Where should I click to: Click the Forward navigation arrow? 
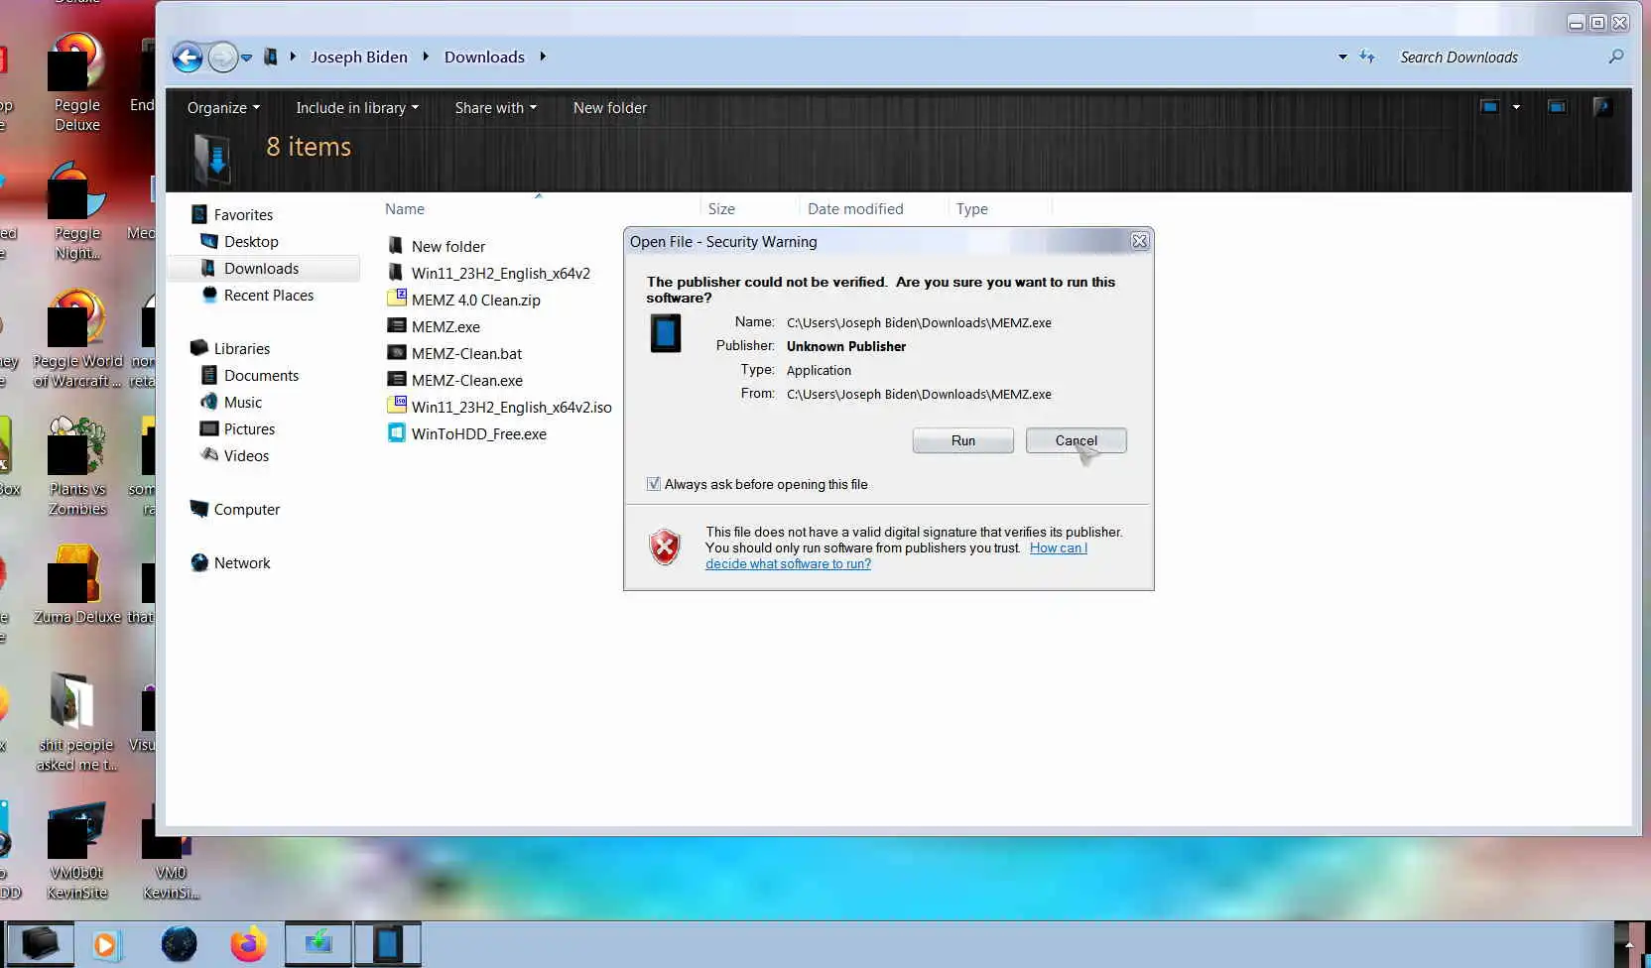click(223, 58)
